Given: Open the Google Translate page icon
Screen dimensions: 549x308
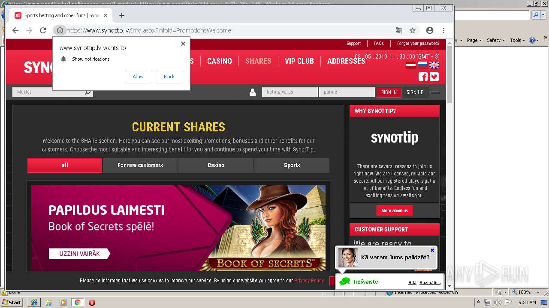Looking at the screenshot, I should 399,30.
